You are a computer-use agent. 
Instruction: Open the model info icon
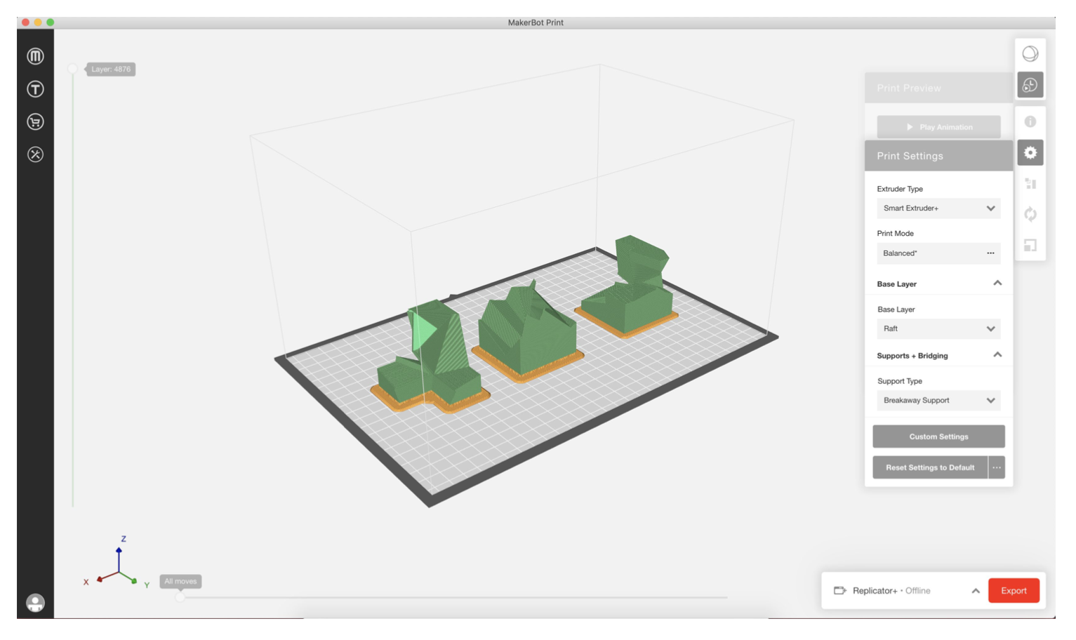(1030, 121)
